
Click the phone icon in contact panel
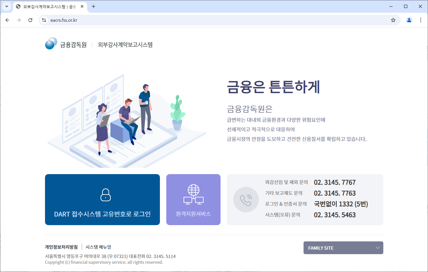(x=246, y=200)
